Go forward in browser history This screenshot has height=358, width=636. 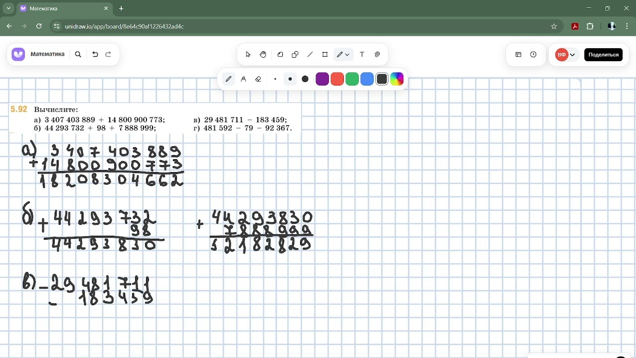click(x=24, y=26)
